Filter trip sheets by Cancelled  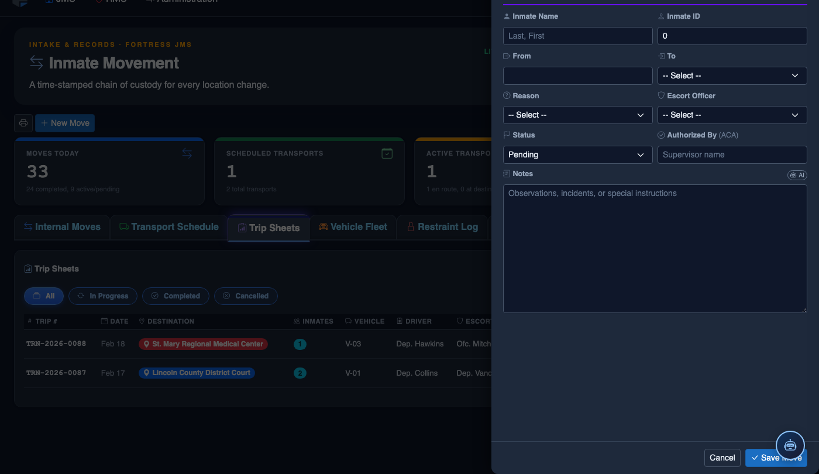[246, 296]
